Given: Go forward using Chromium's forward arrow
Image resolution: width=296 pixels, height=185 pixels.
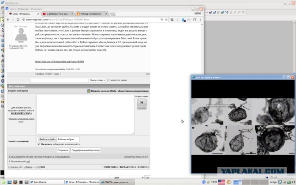Looking at the screenshot, I should [x=13, y=19].
